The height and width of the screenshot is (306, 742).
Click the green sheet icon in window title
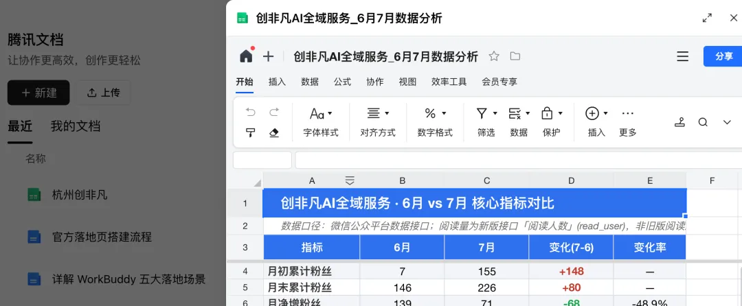[x=243, y=19]
